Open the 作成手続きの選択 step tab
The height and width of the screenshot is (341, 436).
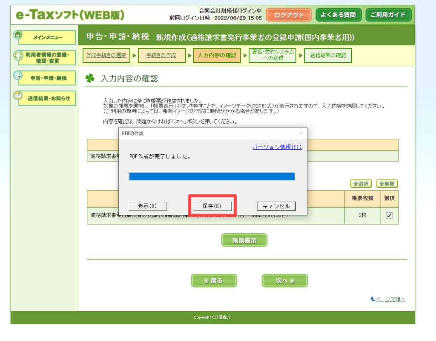tap(106, 55)
